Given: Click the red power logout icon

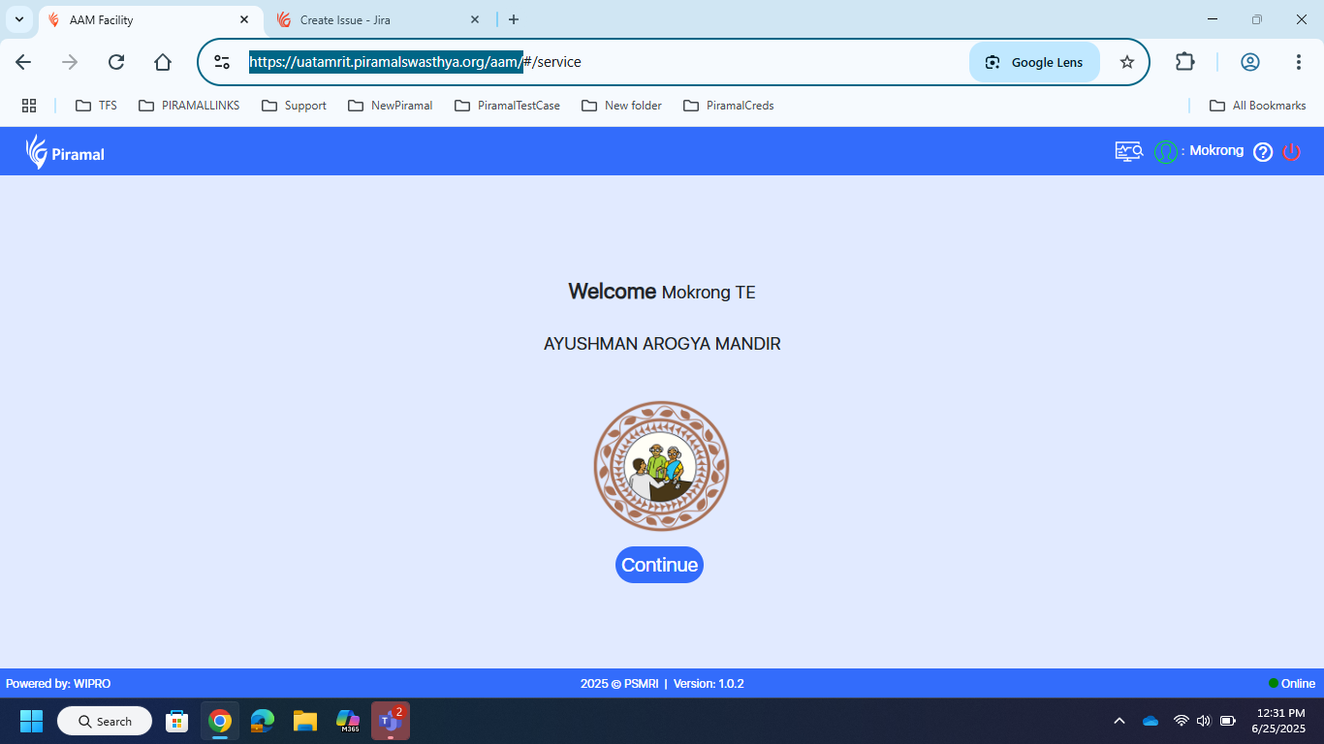Looking at the screenshot, I should (1291, 152).
